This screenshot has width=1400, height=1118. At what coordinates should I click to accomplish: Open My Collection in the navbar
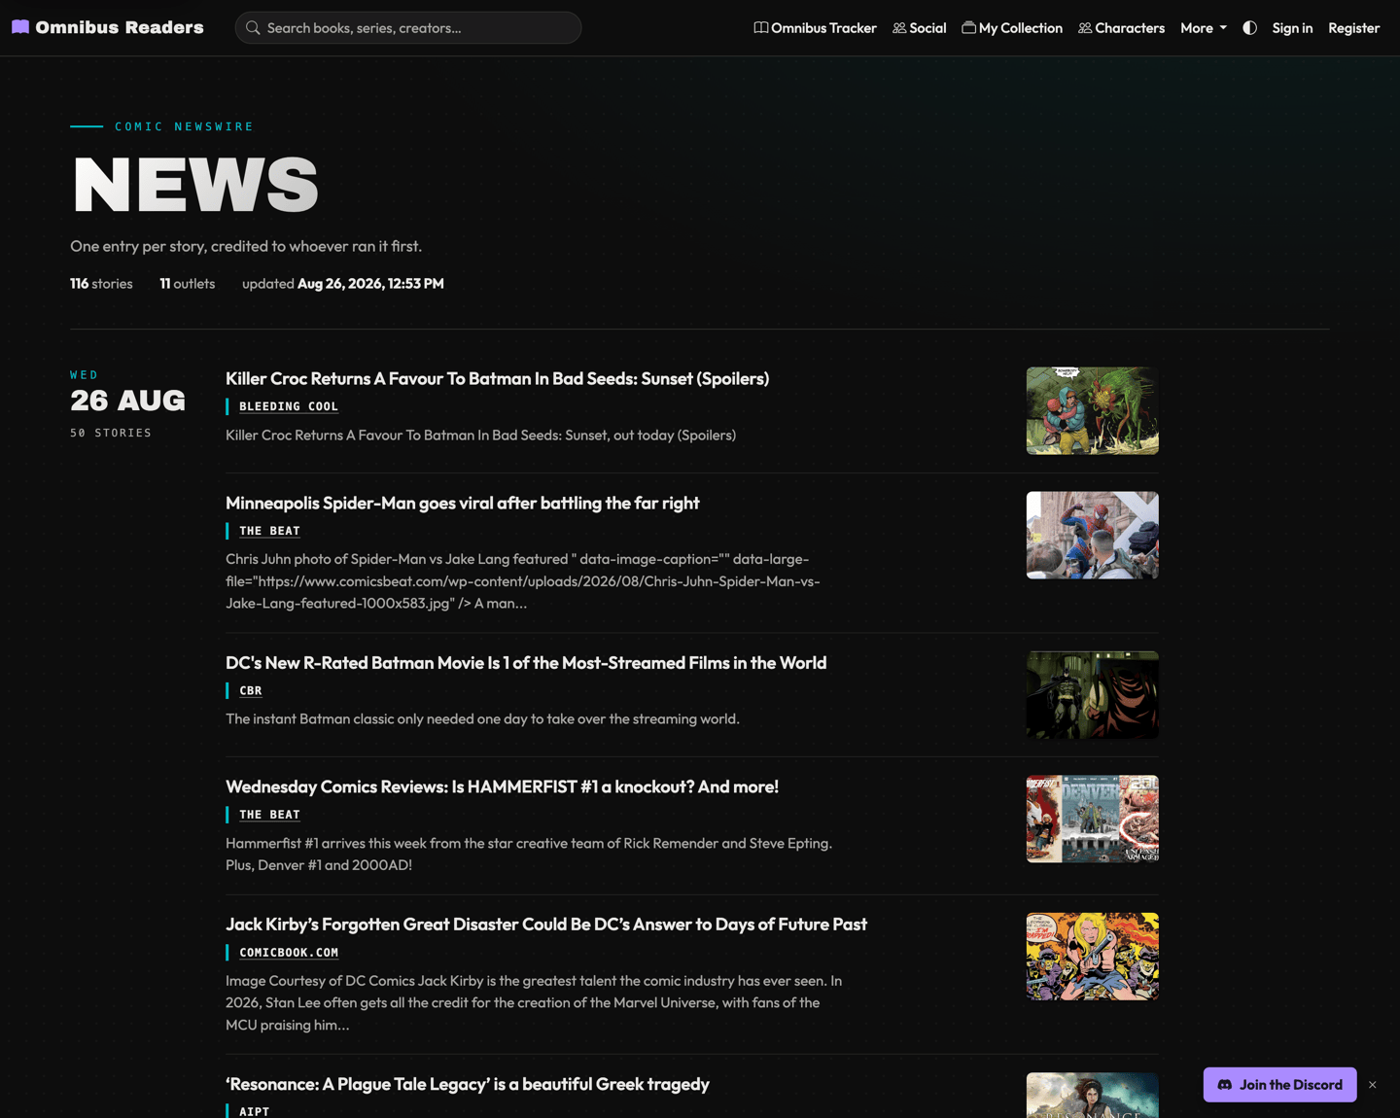(x=1012, y=28)
